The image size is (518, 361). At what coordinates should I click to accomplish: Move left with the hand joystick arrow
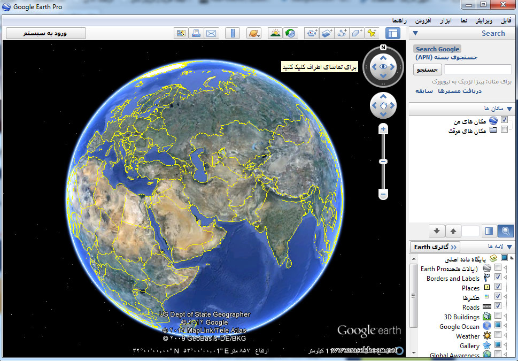point(374,105)
